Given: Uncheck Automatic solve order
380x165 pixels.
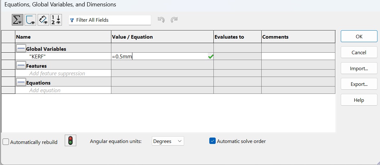Looking at the screenshot, I should (x=212, y=141).
